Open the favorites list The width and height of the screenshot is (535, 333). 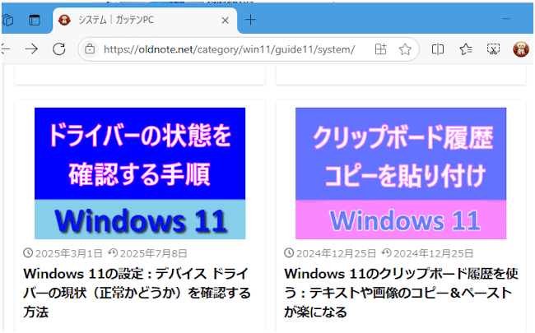point(466,49)
